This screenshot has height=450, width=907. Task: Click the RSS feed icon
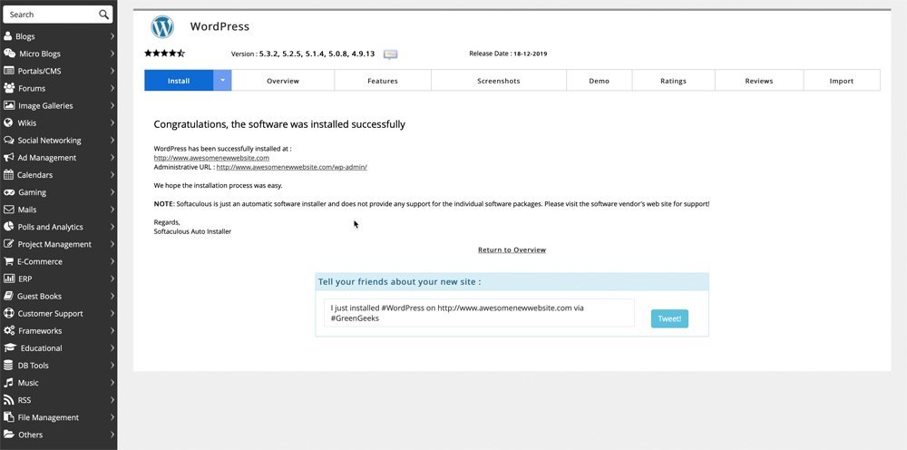8,400
